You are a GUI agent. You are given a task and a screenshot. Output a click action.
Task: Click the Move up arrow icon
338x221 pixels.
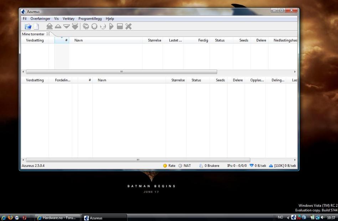pyautogui.click(x=58, y=26)
